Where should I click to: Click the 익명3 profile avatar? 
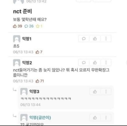(24, 92)
